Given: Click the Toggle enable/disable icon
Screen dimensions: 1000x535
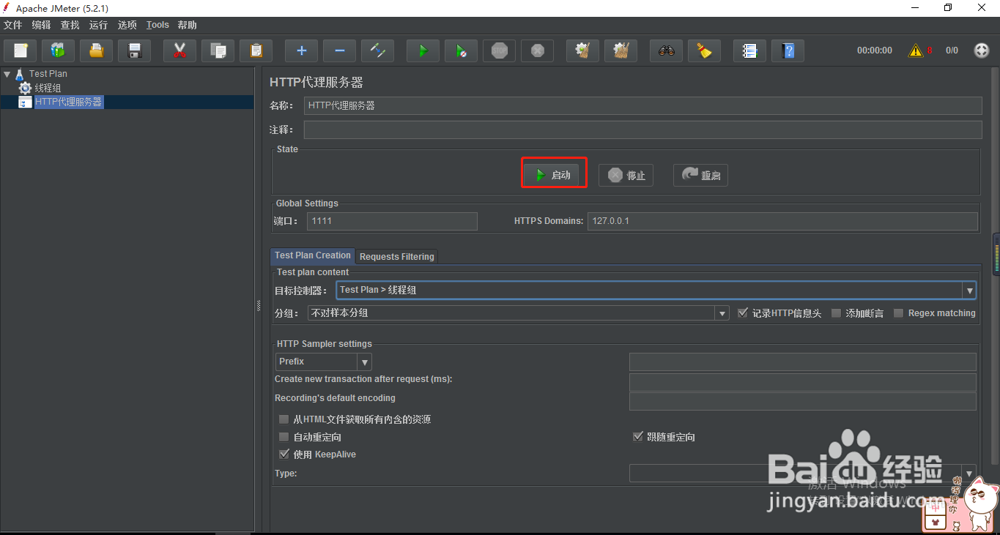Looking at the screenshot, I should (x=377, y=50).
